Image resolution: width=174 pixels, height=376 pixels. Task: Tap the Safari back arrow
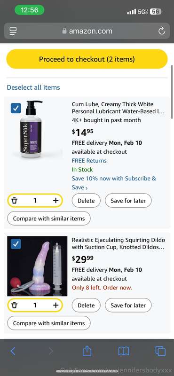click(13, 351)
